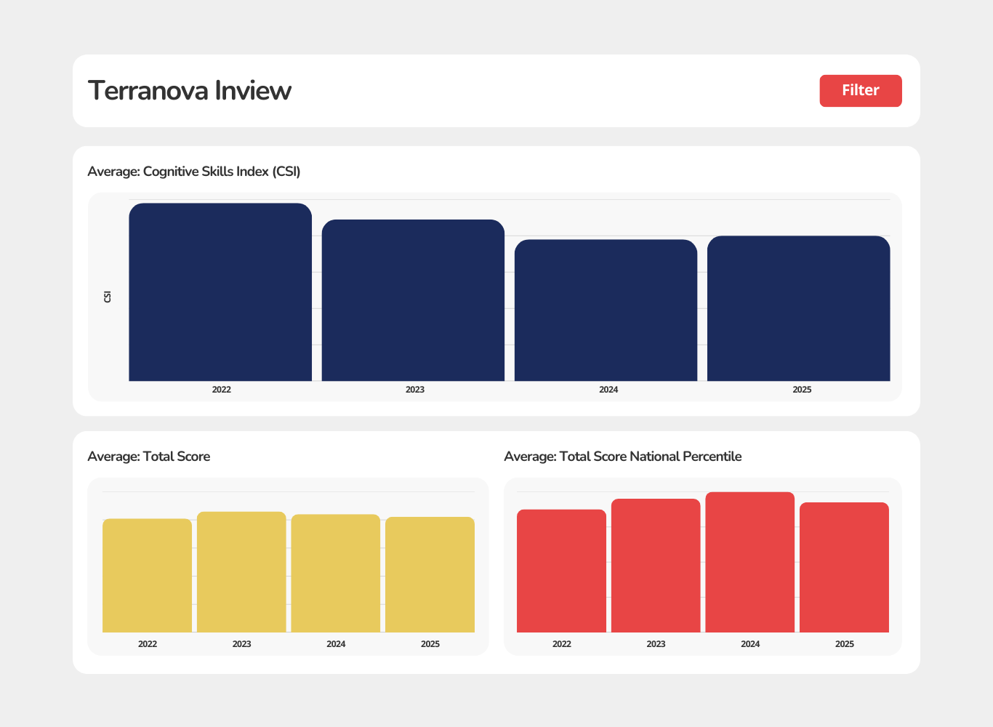Image resolution: width=993 pixels, height=727 pixels.
Task: Click the 2025 label under Total Score chart
Action: [x=430, y=644]
